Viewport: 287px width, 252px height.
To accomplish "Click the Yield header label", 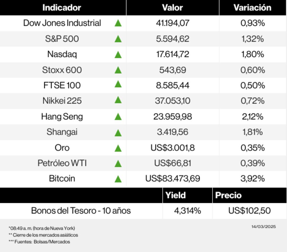I will point(175,195).
